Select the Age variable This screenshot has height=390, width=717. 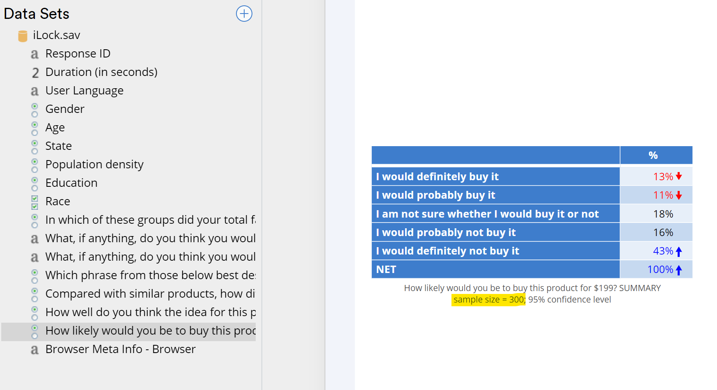click(x=55, y=128)
